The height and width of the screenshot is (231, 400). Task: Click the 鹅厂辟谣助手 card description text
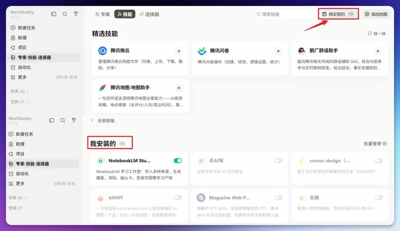339,65
